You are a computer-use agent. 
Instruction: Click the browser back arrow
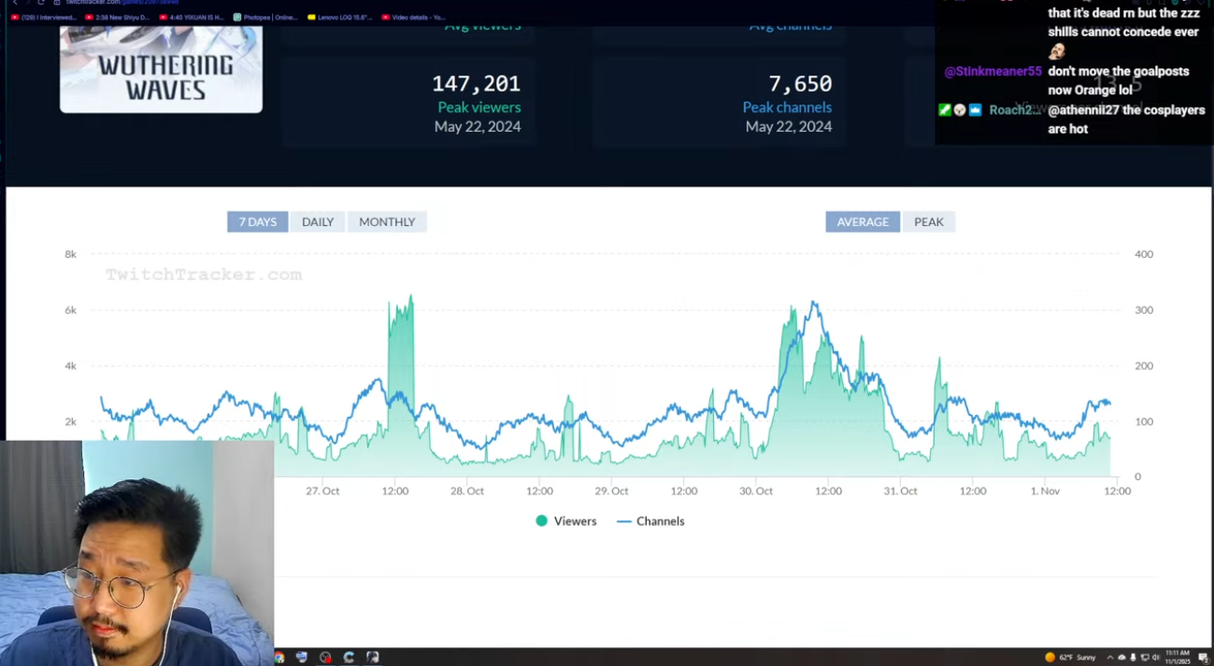(x=15, y=3)
